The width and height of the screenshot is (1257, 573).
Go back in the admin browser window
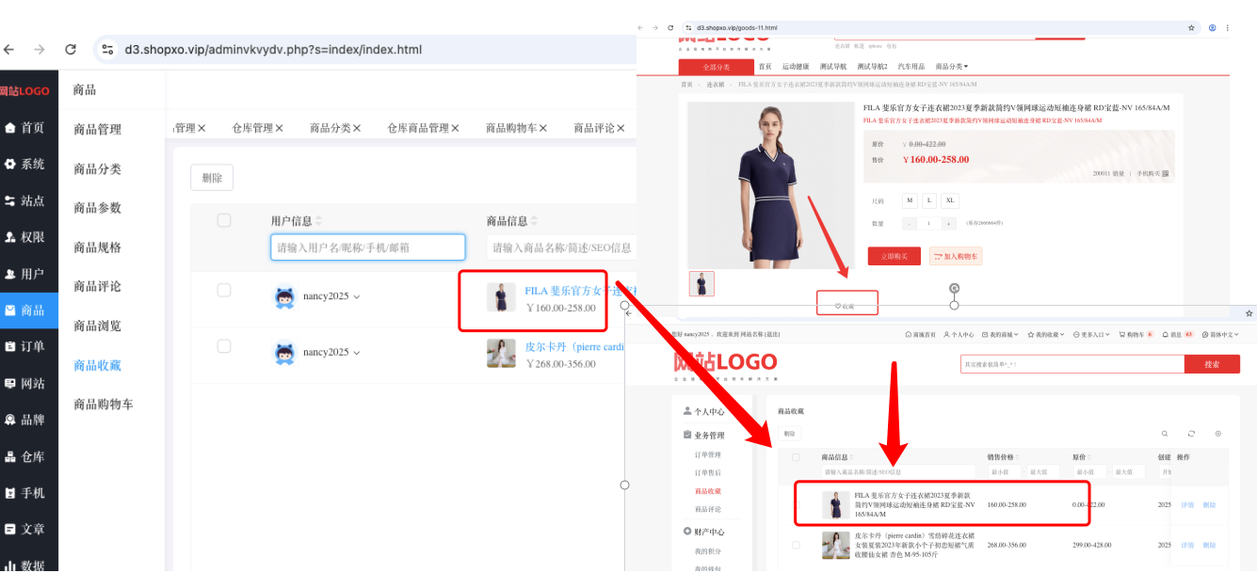point(9,50)
